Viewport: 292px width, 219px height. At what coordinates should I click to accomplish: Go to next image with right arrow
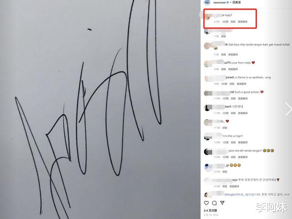click(288, 109)
